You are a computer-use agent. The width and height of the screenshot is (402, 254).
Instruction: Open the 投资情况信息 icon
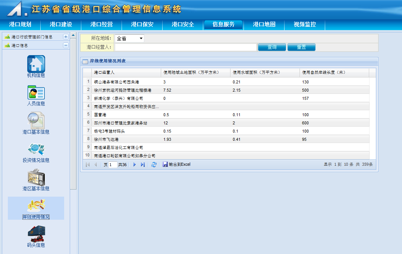(36, 149)
